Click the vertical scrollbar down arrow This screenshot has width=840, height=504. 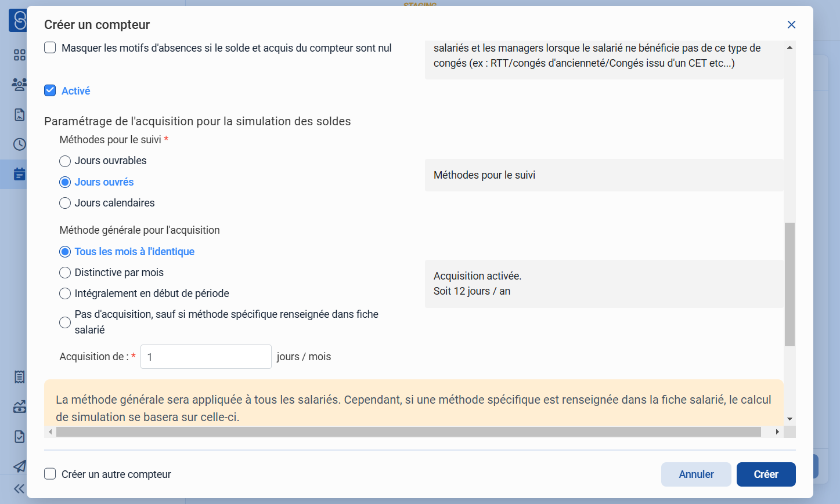click(x=789, y=419)
